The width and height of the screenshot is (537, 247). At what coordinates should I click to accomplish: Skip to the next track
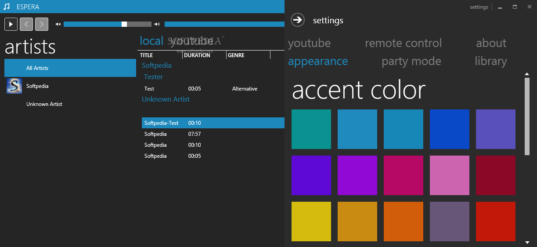pyautogui.click(x=42, y=24)
